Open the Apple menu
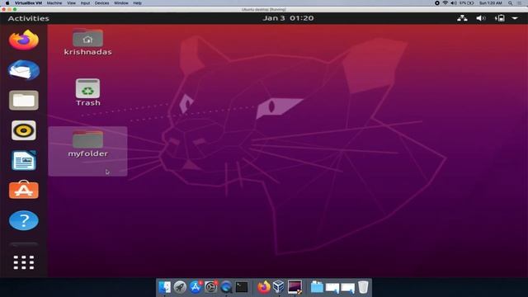The image size is (528, 297). (7, 3)
